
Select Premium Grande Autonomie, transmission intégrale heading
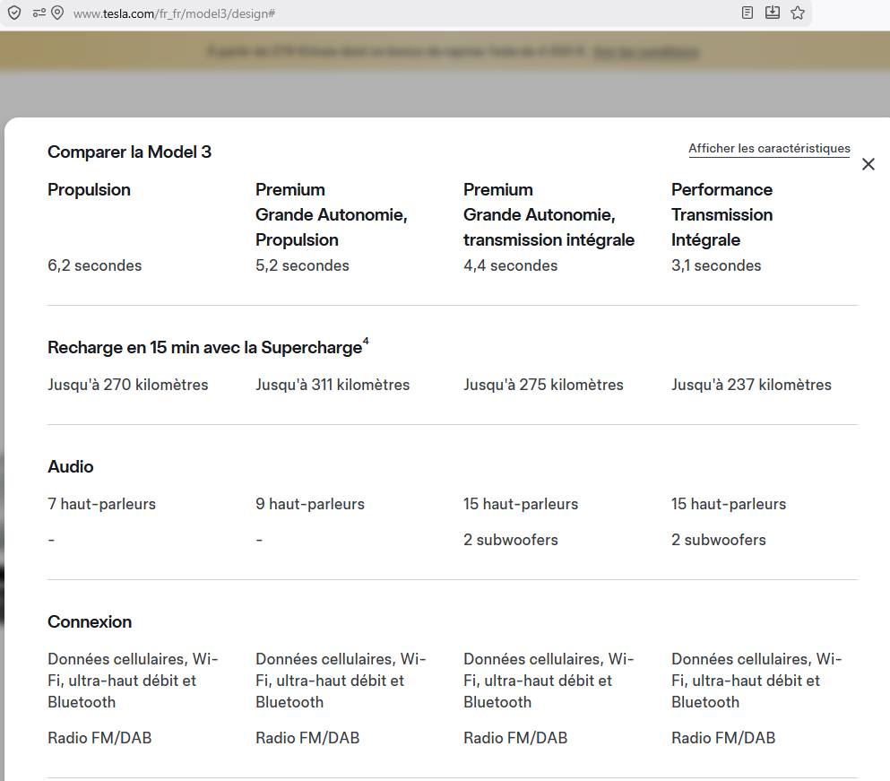(x=549, y=214)
